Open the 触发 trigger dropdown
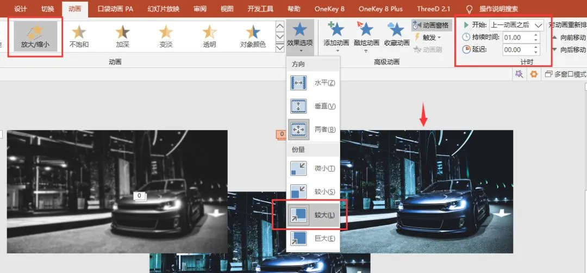The width and height of the screenshot is (587, 273). 428,38
